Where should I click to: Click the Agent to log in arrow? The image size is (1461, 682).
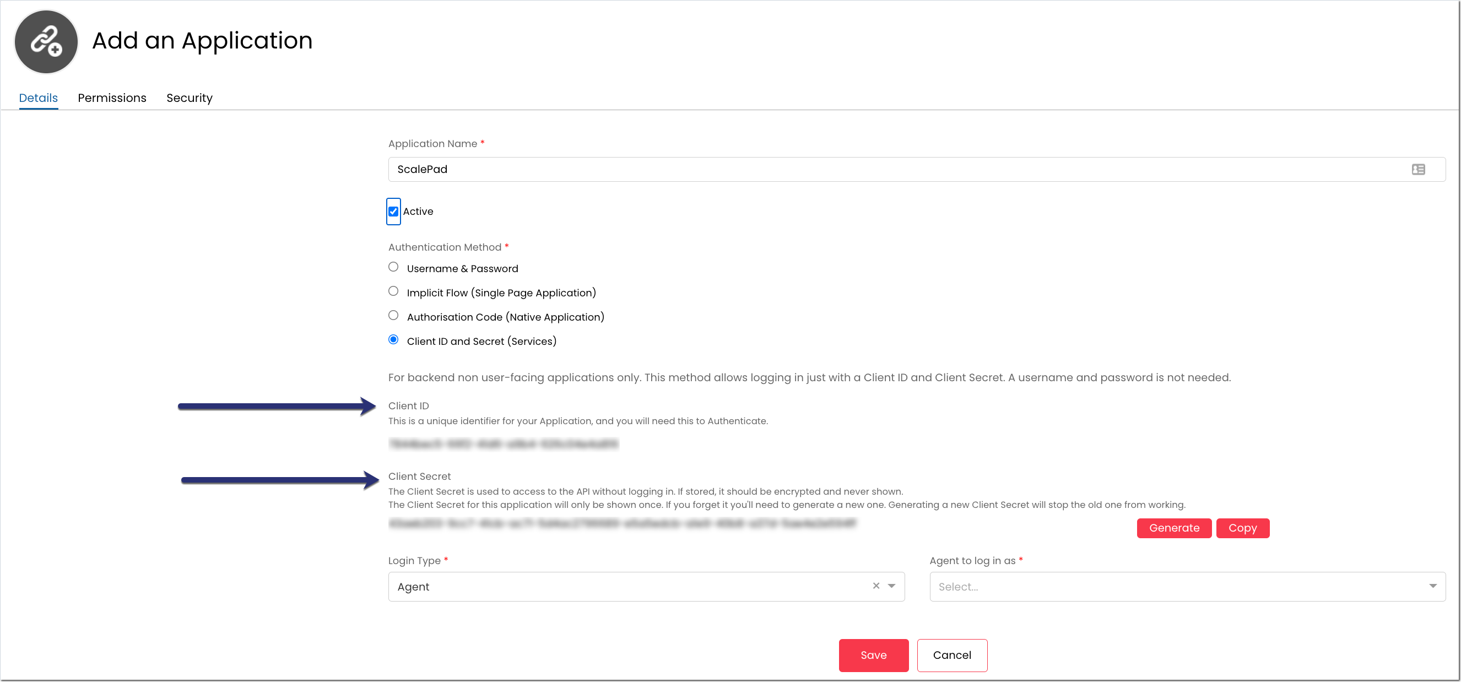click(1433, 586)
